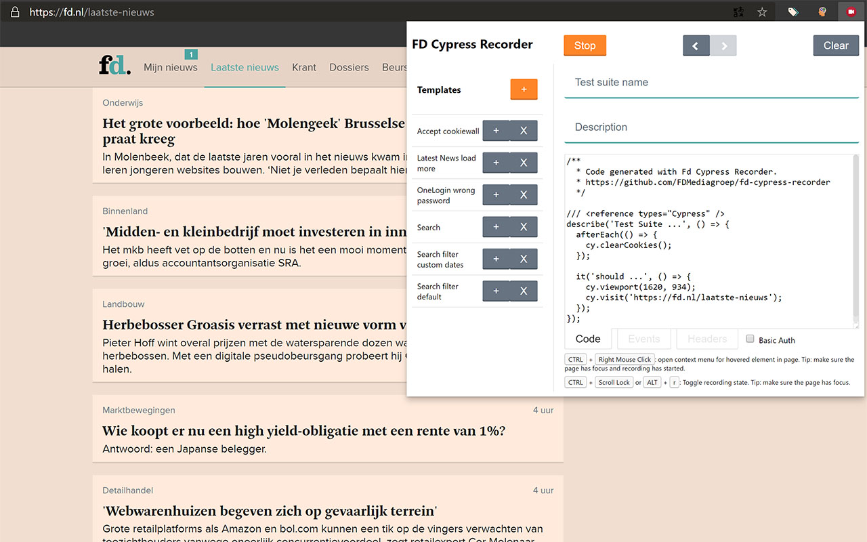Click Landbouw category label
Screen dimensions: 867x542
123,304
